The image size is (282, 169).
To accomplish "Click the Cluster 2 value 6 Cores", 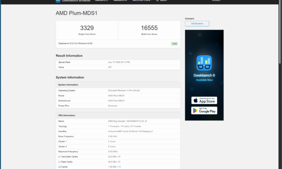I will [x=112, y=147].
